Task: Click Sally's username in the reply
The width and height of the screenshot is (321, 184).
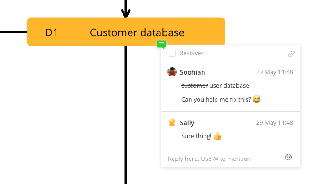Action: 187,123
